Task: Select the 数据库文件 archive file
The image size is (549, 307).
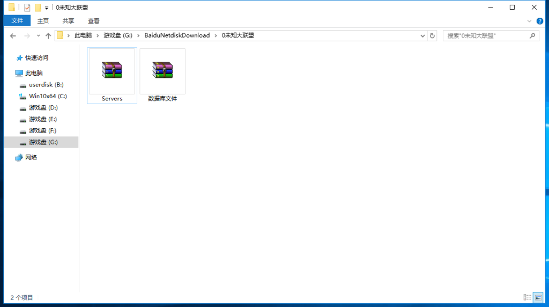Action: tap(162, 75)
